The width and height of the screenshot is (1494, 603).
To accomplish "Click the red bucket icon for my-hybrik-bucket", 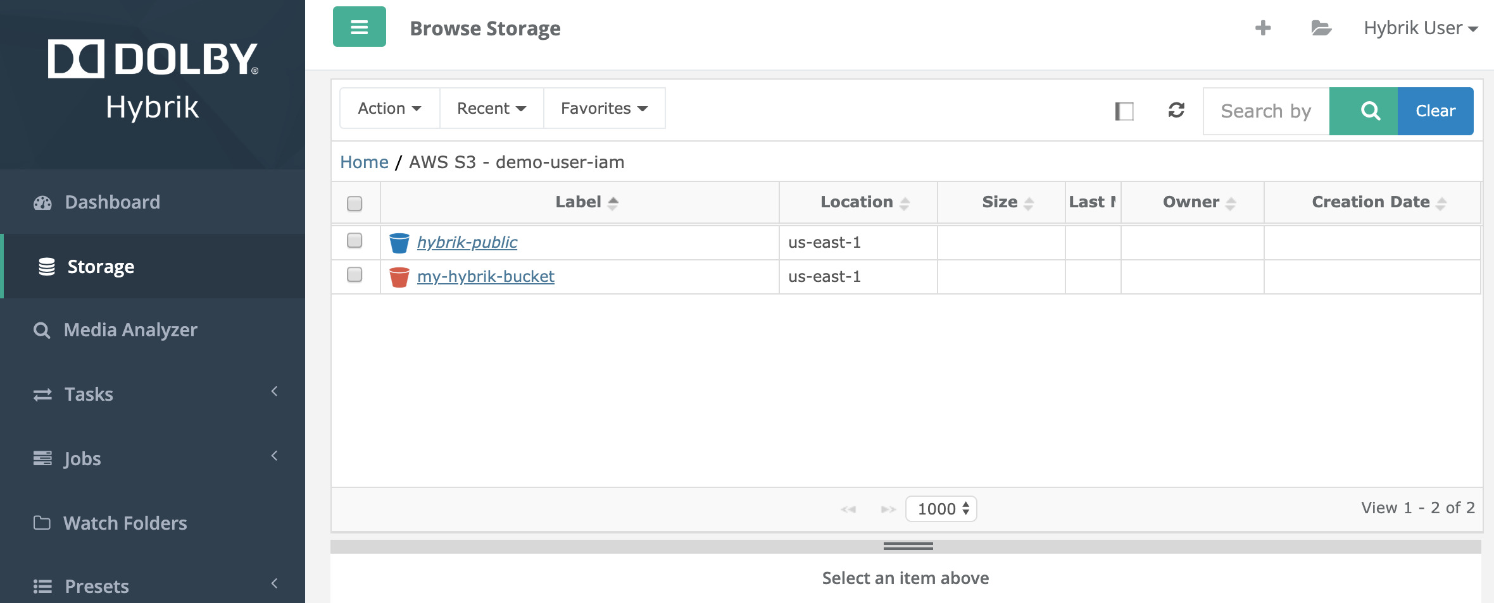I will [399, 277].
